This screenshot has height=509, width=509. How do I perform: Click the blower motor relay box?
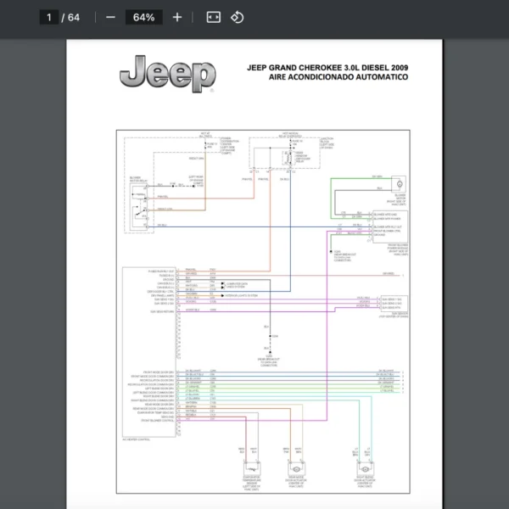[137, 202]
